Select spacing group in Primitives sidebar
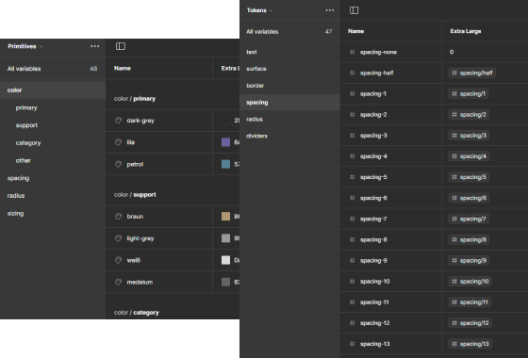The image size is (528, 358). [18, 178]
